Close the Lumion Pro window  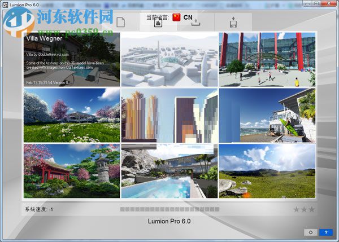point(328,3)
